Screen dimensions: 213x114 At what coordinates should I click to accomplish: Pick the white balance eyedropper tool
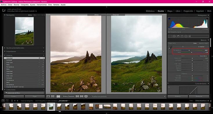coord(170,48)
